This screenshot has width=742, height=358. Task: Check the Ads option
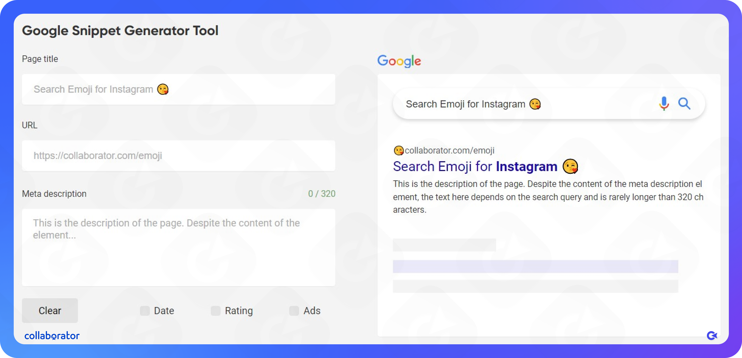point(294,311)
